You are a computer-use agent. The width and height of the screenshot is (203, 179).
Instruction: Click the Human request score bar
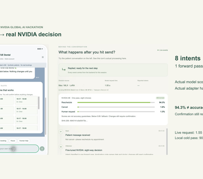[x=116, y=112]
